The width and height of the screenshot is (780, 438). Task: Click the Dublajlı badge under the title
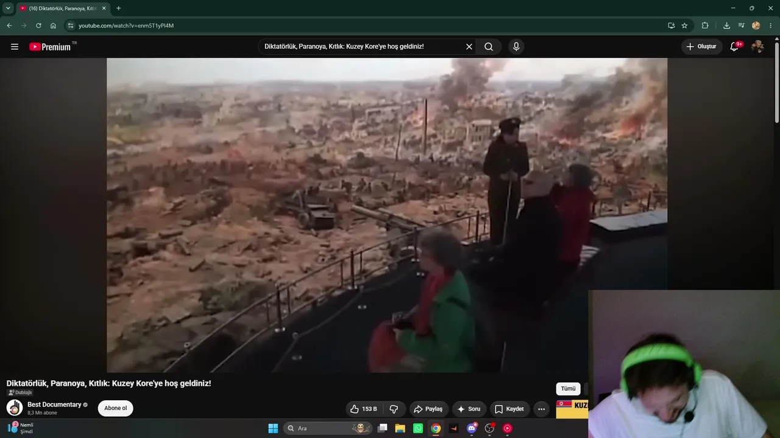coord(20,392)
